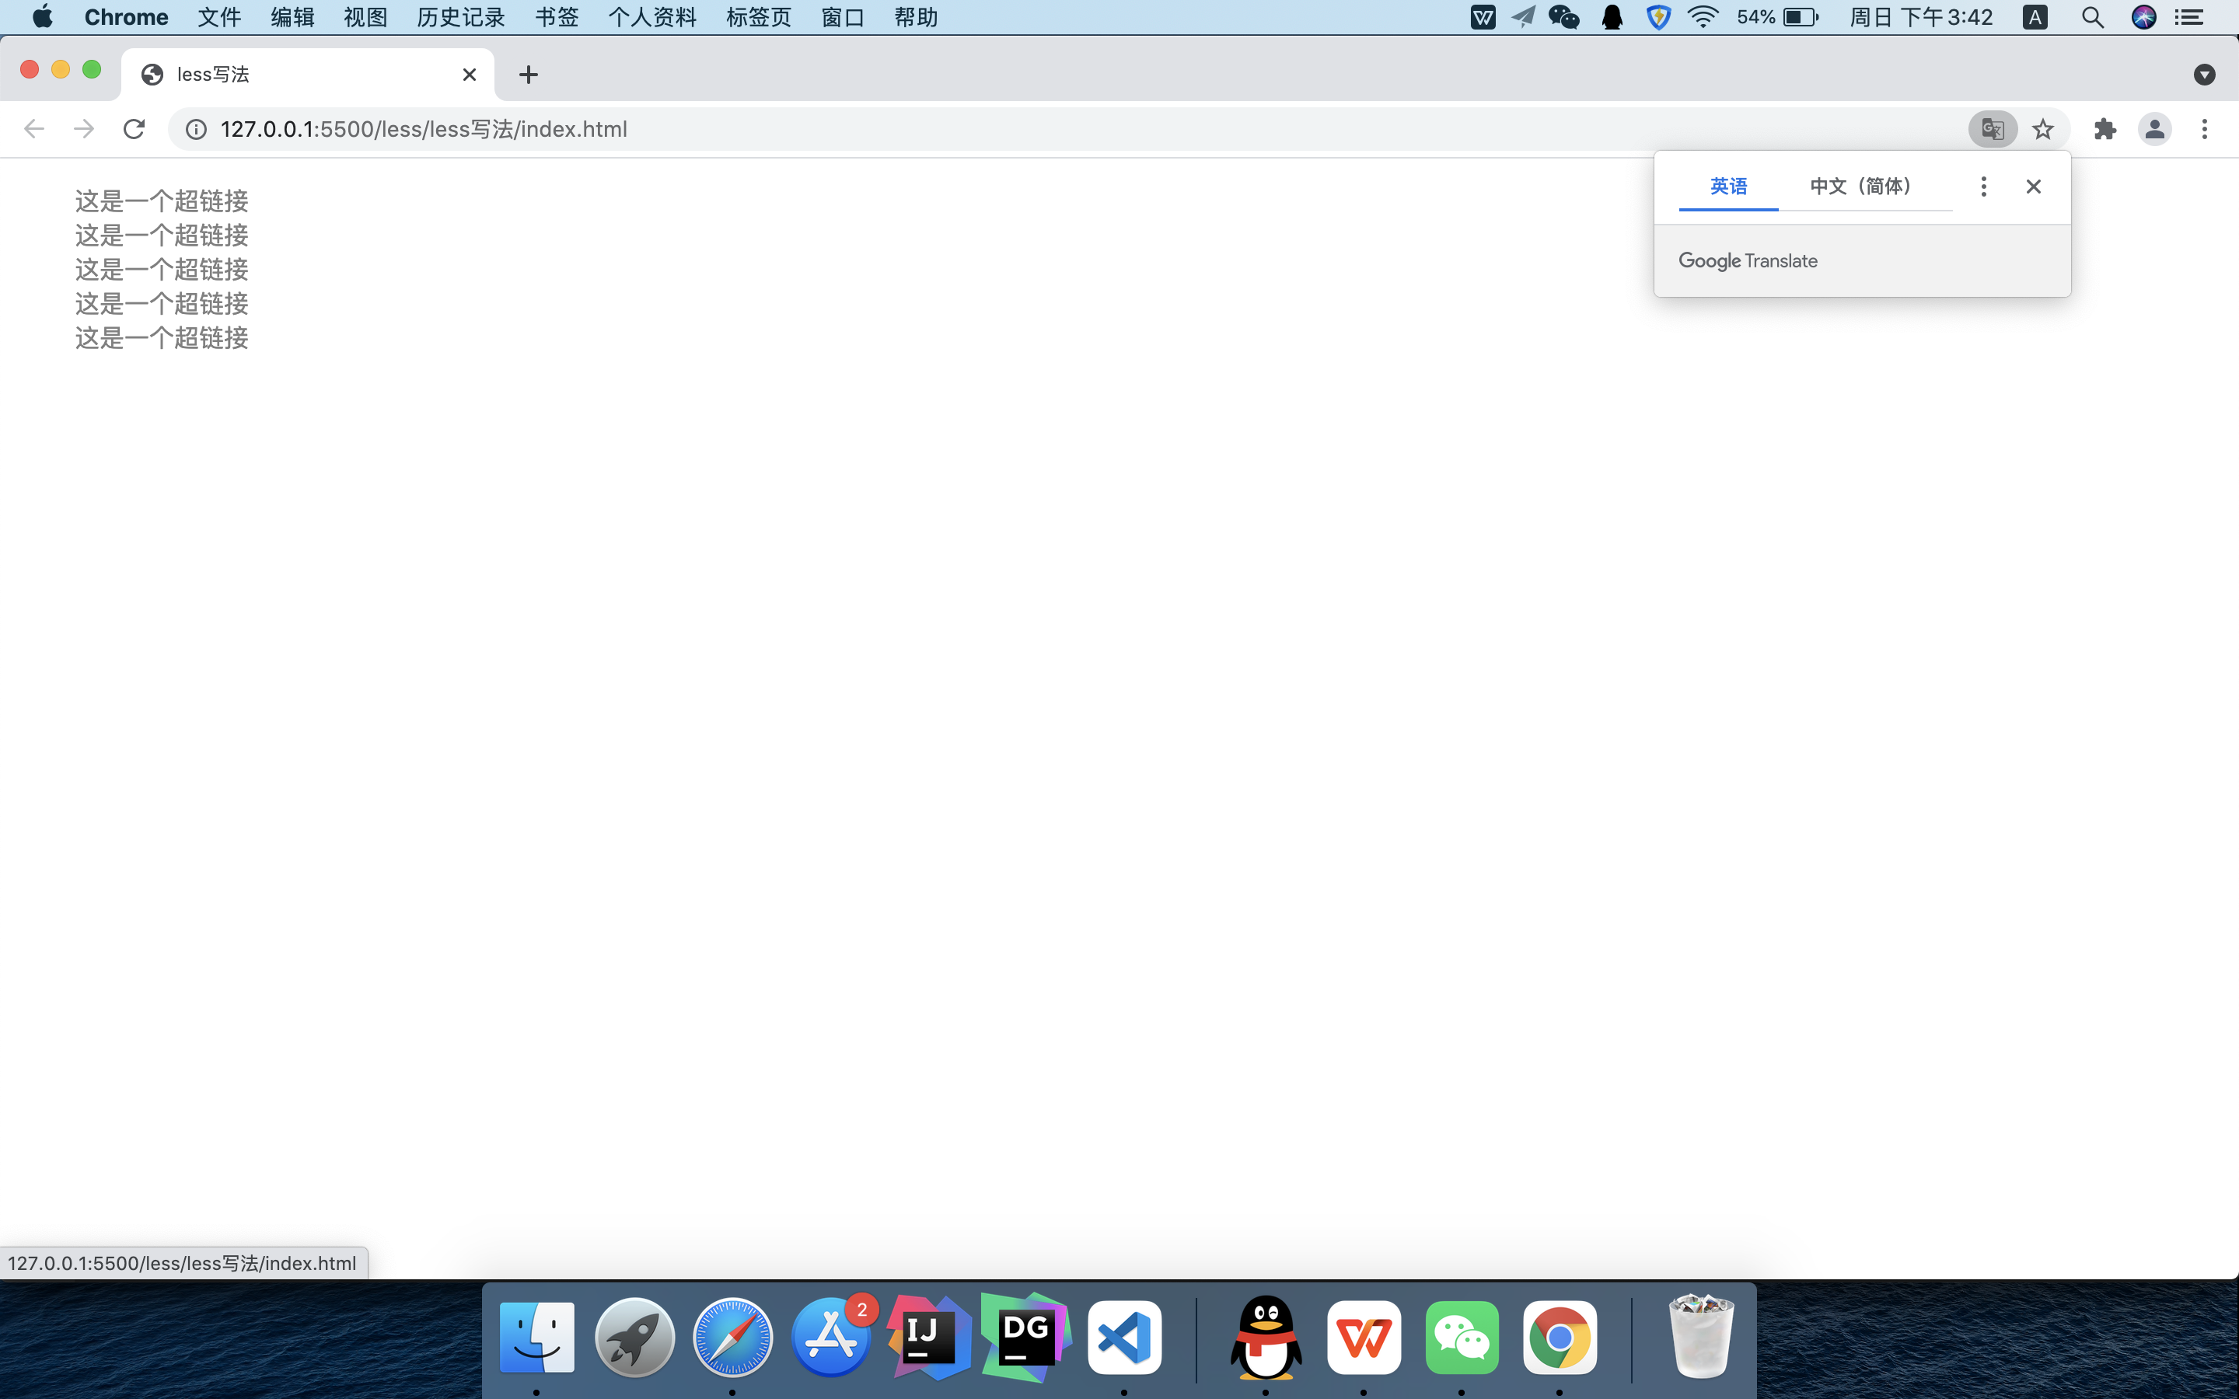Switch to 中文（简体）translation tab
The width and height of the screenshot is (2239, 1399).
pyautogui.click(x=1861, y=186)
